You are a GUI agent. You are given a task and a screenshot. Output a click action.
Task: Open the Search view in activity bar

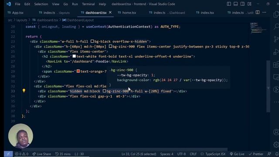click(x=276, y=27)
